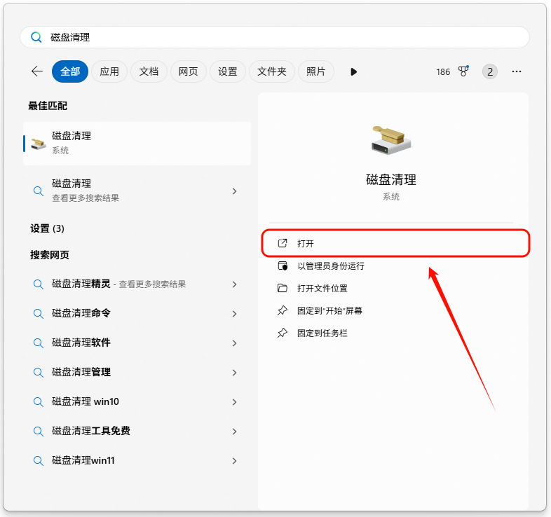Expand chevron next to 磁盘清理命令

(234, 314)
